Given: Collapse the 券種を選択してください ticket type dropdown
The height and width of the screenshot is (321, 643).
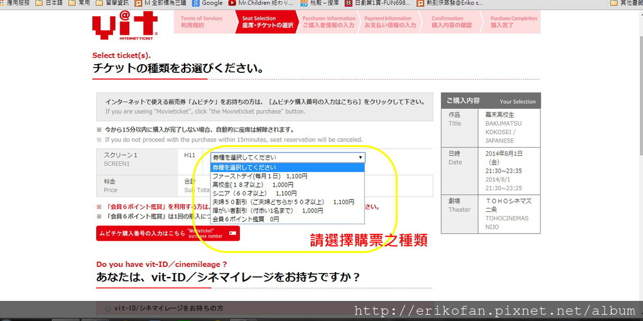Looking at the screenshot, I should click(288, 157).
